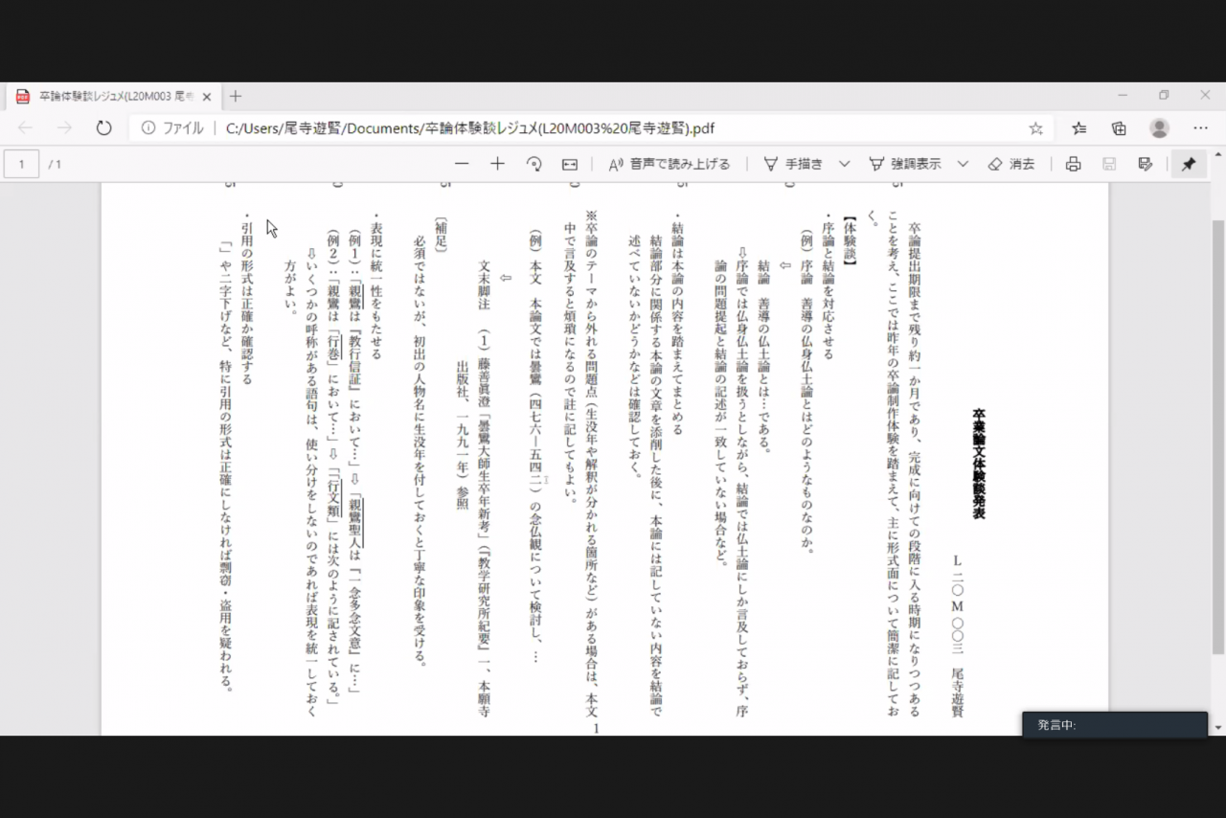
Task: Expand the 強調表示 color dropdown arrow
Action: [963, 164]
